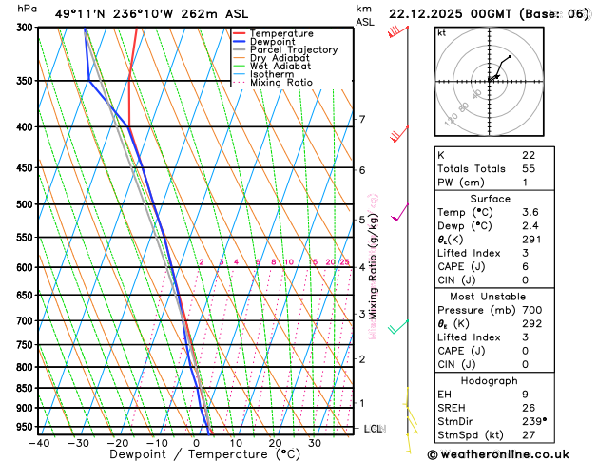Click the 300 pressure level label
Viewport: 598px width, 462px height.
pyautogui.click(x=27, y=28)
